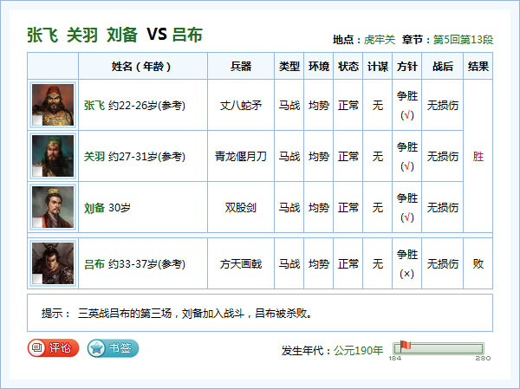Open the 张飞 name link in table
This screenshot has width=520, height=389.
tap(94, 106)
